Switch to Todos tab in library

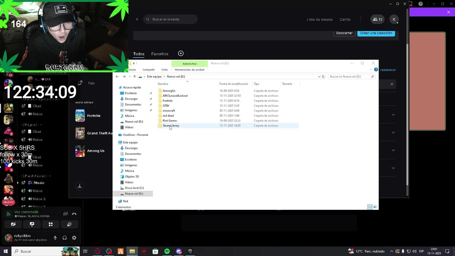[139, 54]
